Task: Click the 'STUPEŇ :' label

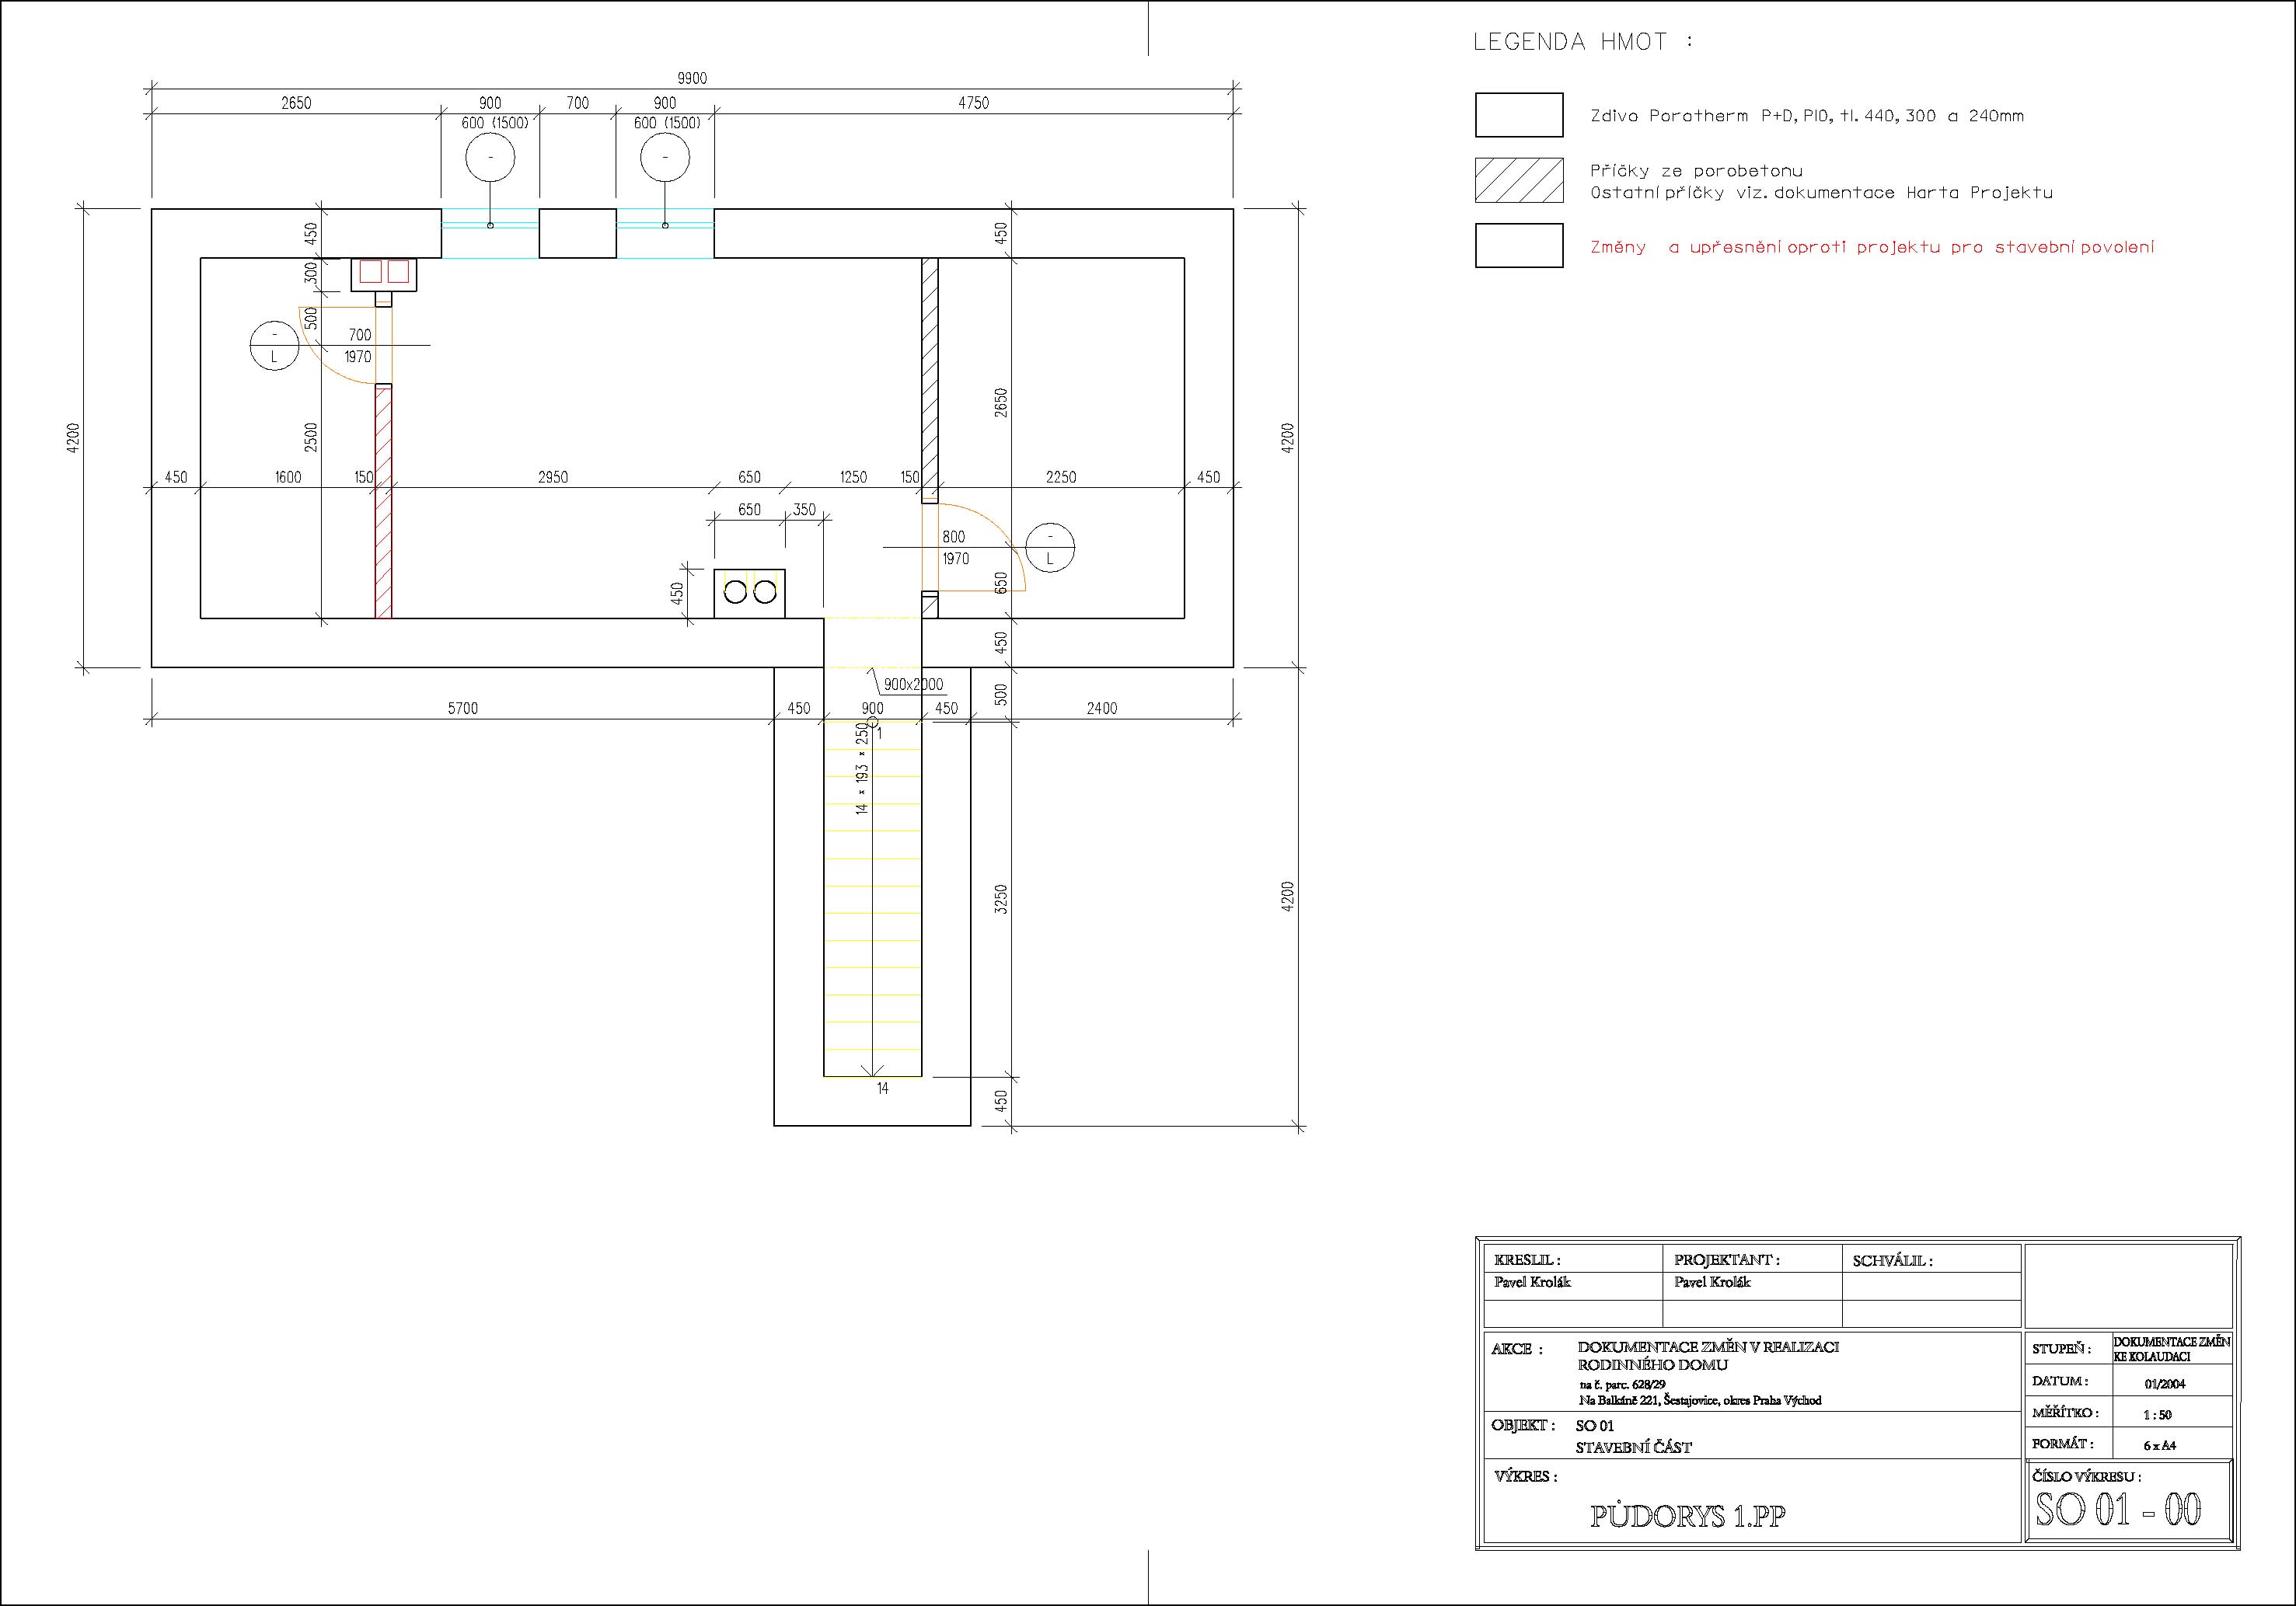Action: 2061,1349
